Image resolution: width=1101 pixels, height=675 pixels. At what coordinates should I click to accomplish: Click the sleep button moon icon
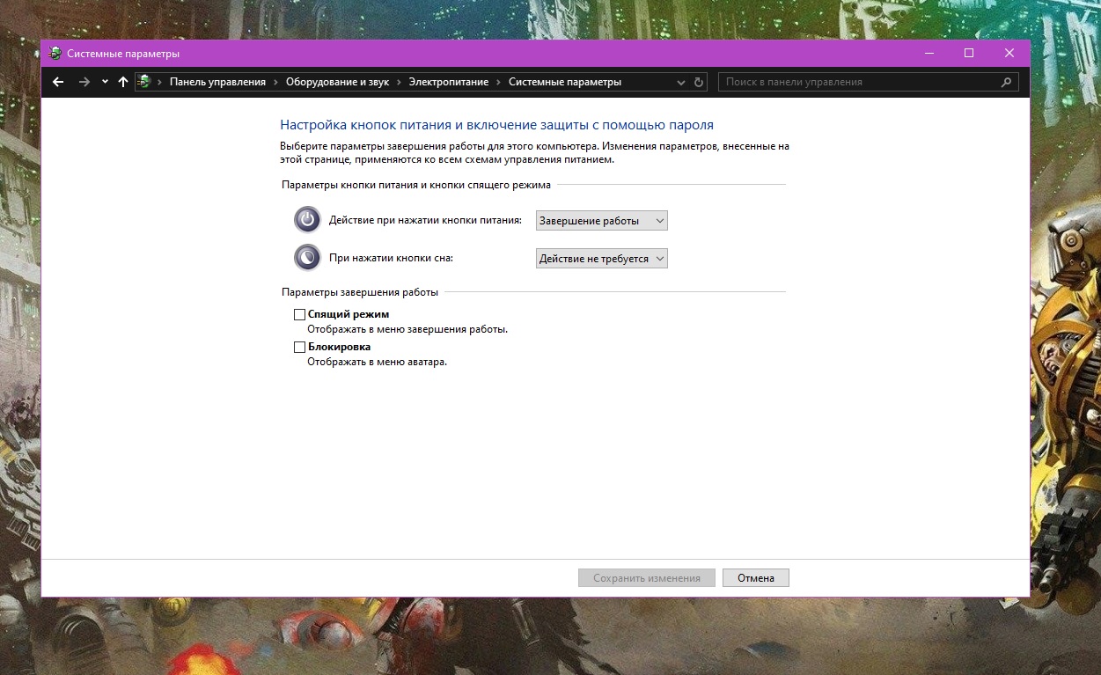click(x=307, y=258)
